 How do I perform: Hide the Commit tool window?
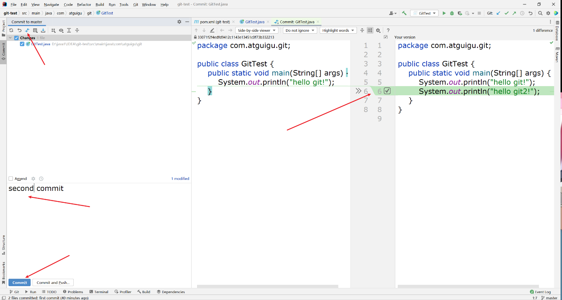click(187, 22)
